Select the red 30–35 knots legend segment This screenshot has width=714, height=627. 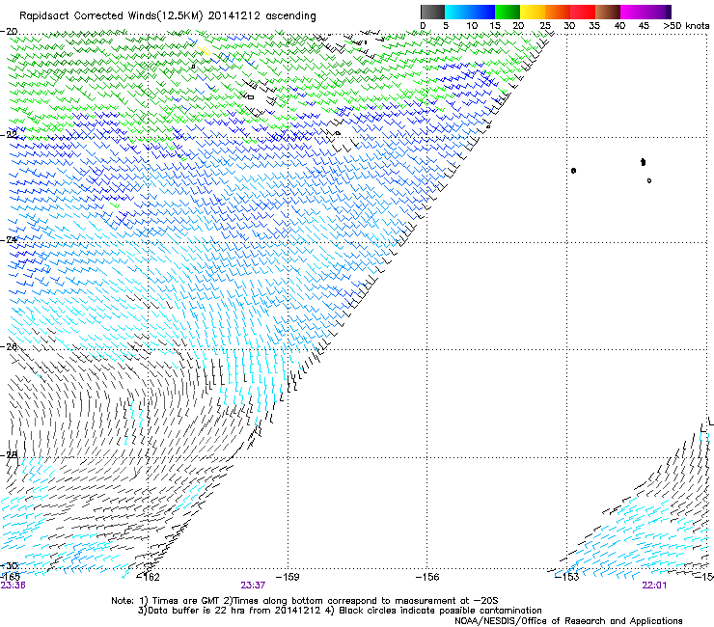583,12
